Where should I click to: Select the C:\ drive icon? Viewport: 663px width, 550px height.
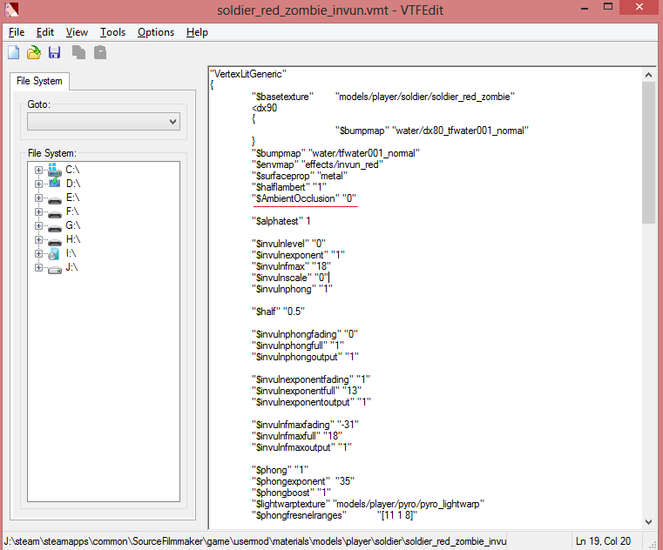click(x=54, y=170)
